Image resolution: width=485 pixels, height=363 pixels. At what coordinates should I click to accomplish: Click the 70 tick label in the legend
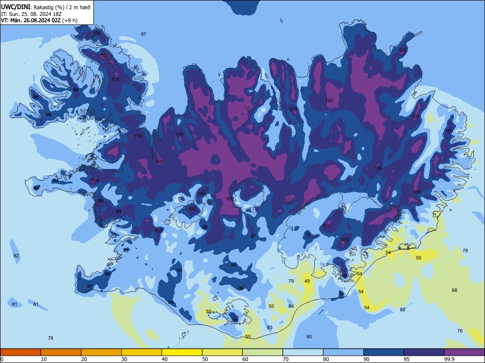[286, 359]
